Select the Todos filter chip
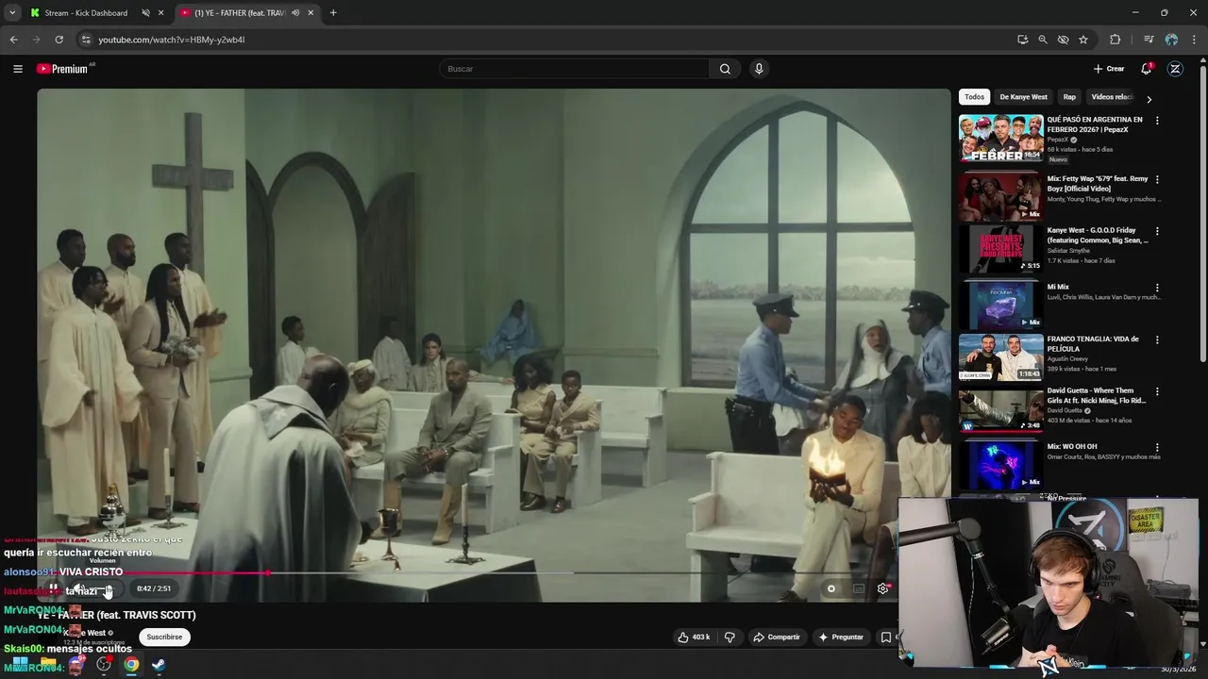Image resolution: width=1208 pixels, height=679 pixels. [x=974, y=97]
